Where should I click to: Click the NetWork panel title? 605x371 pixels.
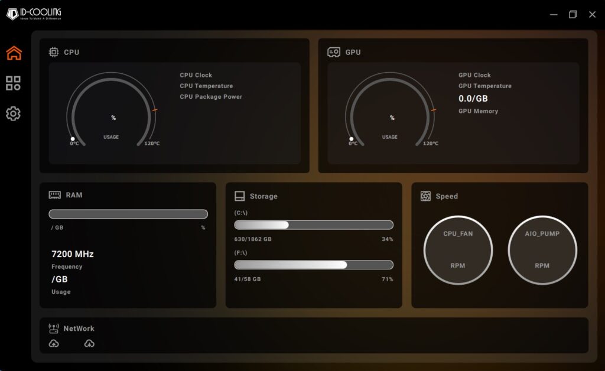click(79, 328)
